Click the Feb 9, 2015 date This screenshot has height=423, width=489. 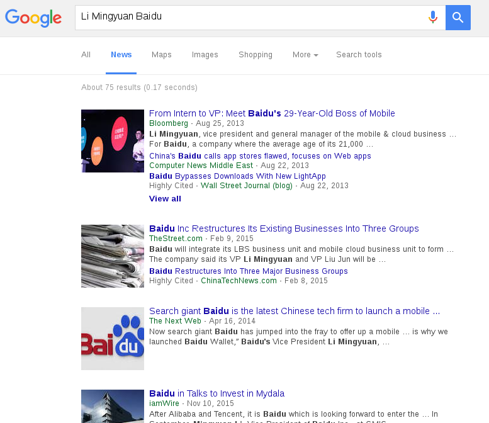pyautogui.click(x=232, y=239)
